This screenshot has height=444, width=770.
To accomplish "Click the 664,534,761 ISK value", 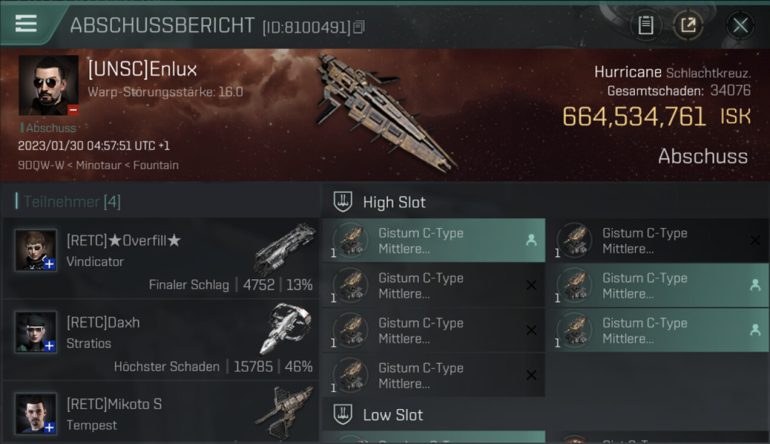I will coord(656,117).
